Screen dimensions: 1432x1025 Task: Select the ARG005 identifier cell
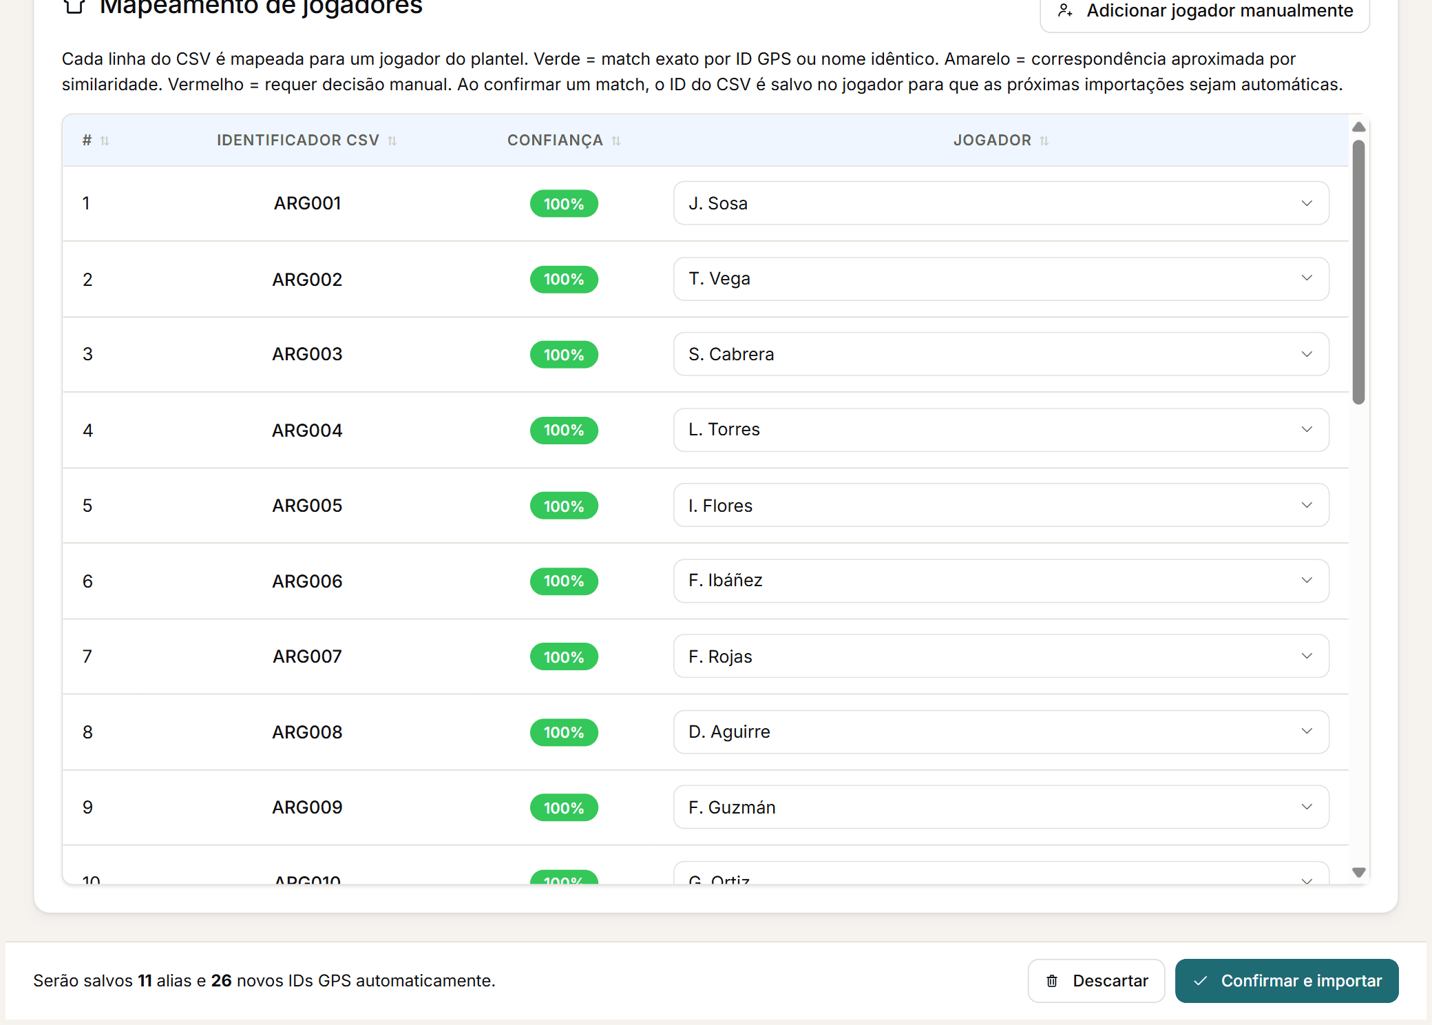click(x=308, y=506)
